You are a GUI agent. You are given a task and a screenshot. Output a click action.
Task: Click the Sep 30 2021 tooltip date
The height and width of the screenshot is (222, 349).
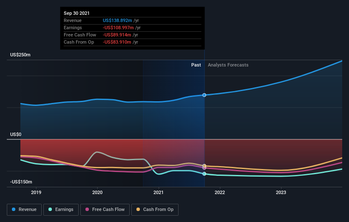click(77, 13)
